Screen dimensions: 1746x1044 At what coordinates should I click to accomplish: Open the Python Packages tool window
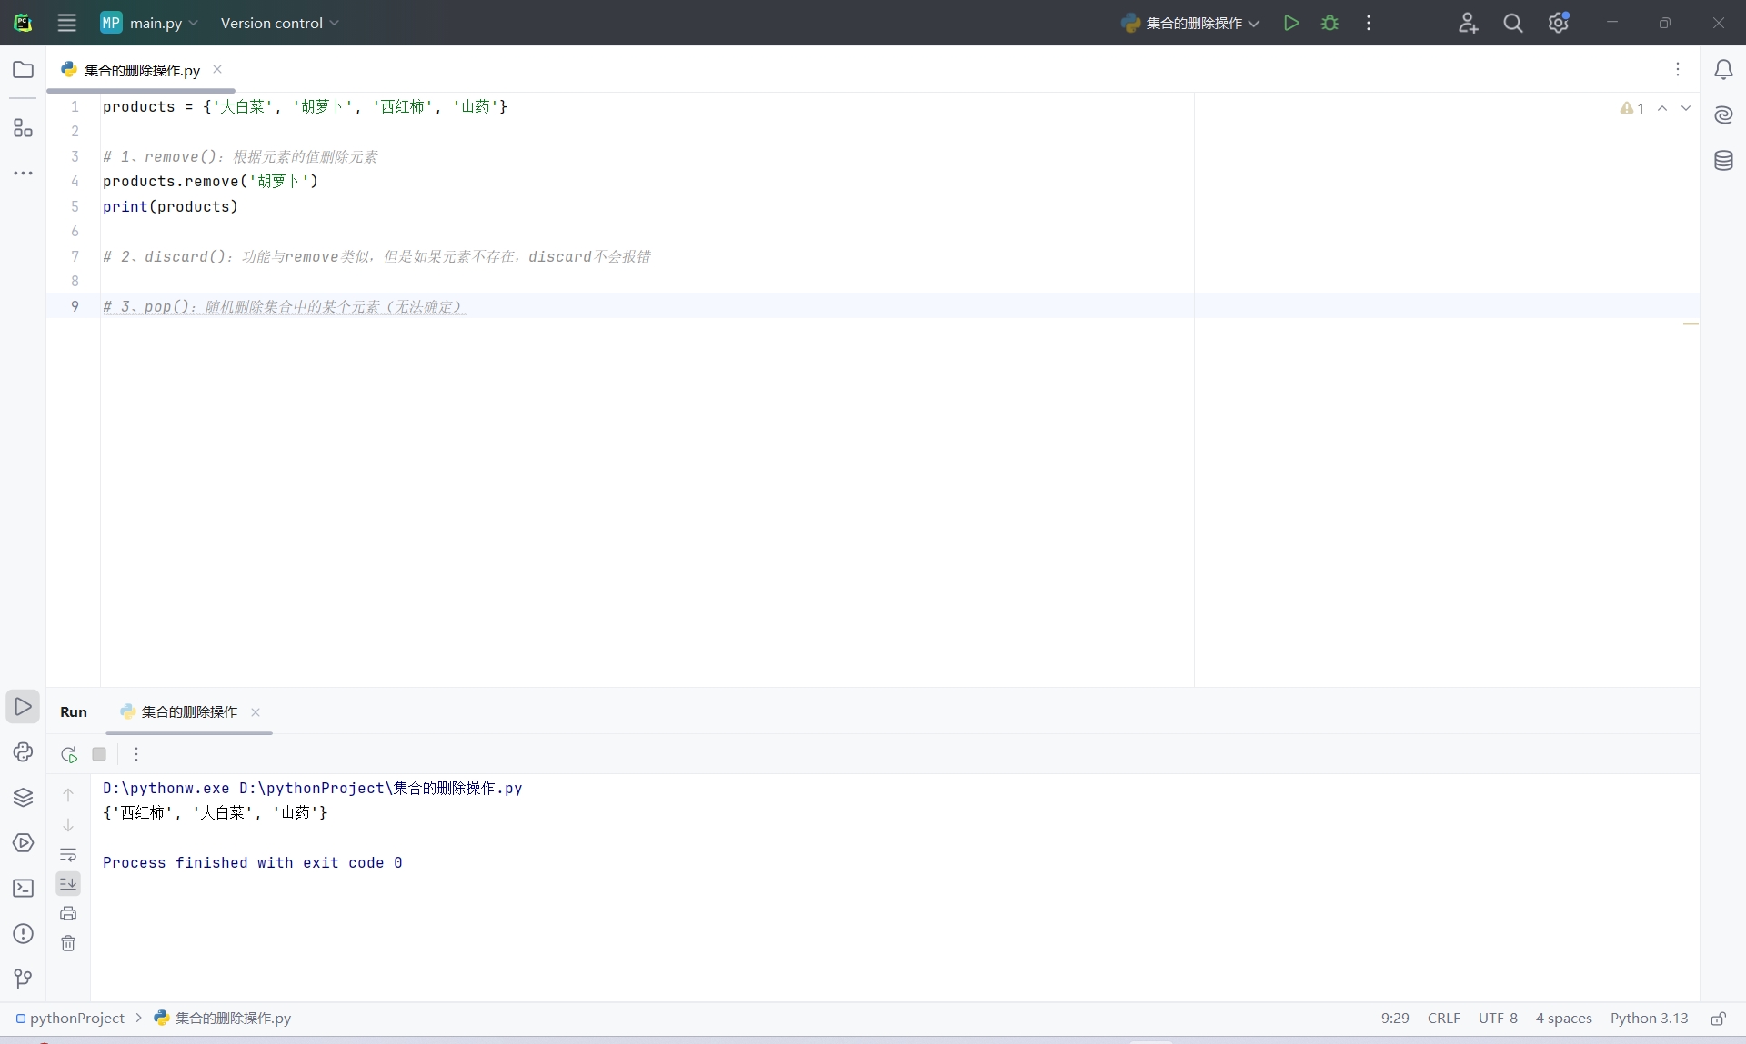pos(23,797)
